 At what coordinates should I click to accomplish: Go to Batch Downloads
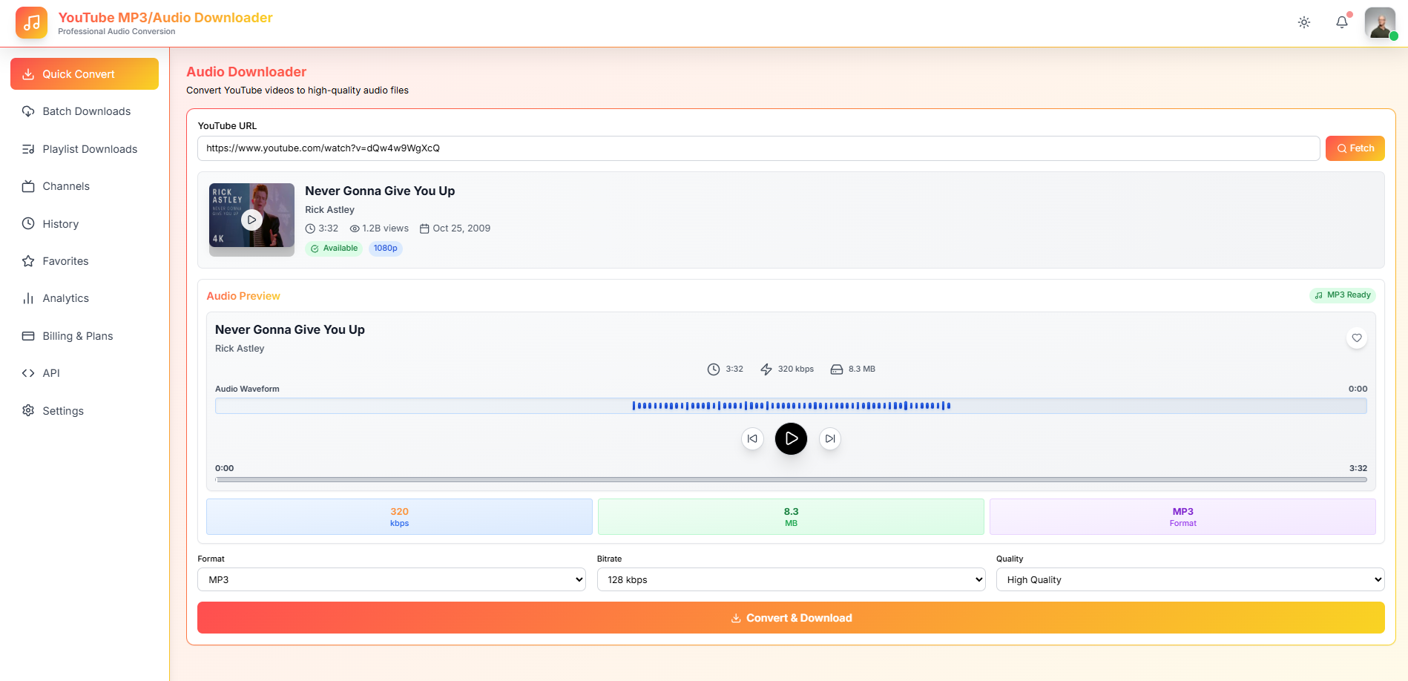[x=86, y=111]
